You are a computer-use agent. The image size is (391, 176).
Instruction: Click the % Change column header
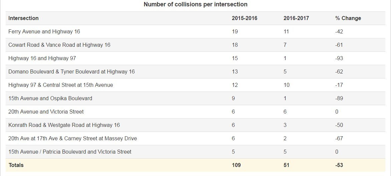pos(348,18)
